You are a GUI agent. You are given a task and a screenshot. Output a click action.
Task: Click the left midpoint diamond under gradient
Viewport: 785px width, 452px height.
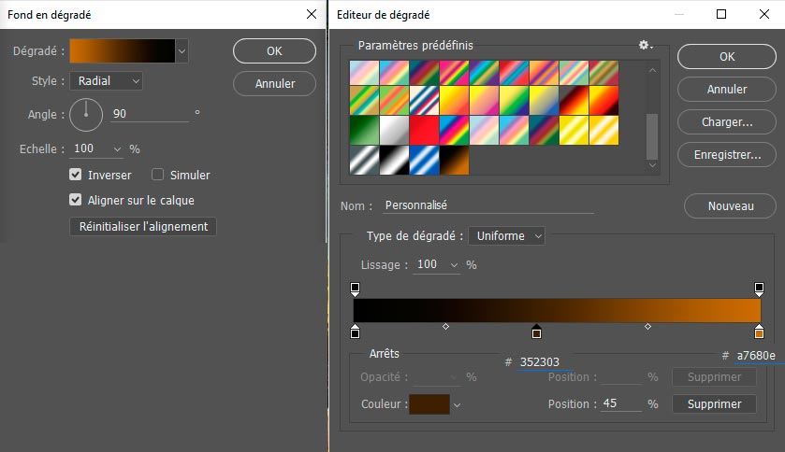tap(445, 327)
